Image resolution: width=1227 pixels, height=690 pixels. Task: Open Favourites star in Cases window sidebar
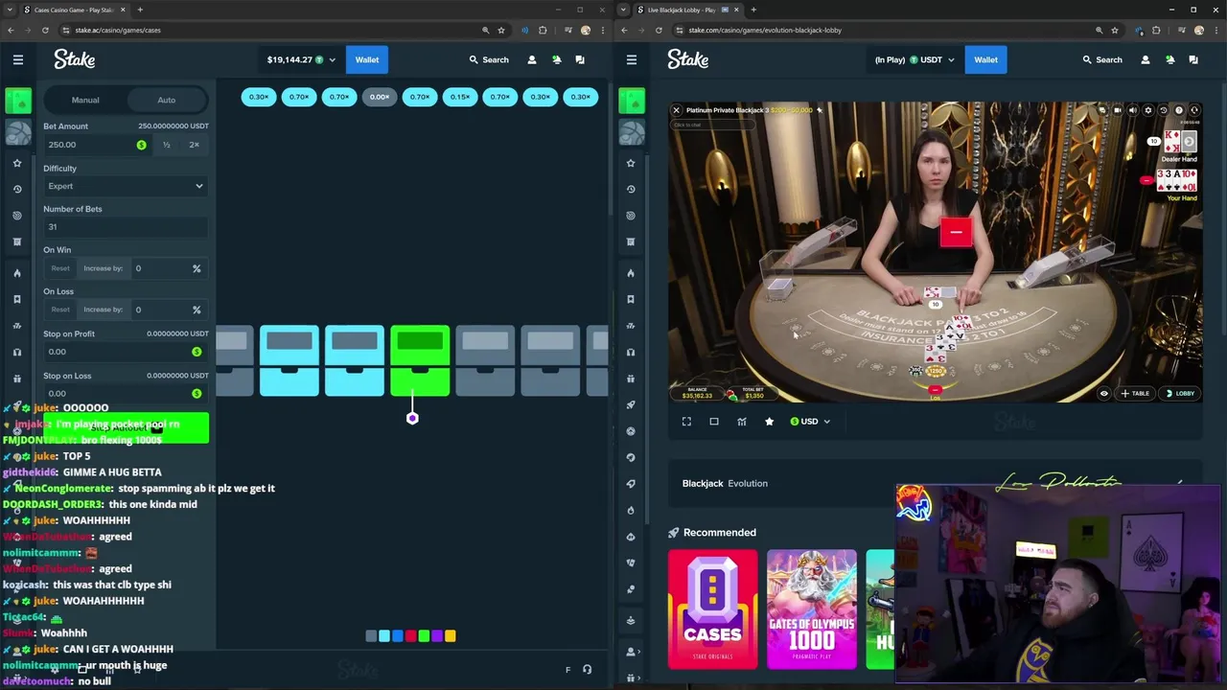tap(17, 163)
